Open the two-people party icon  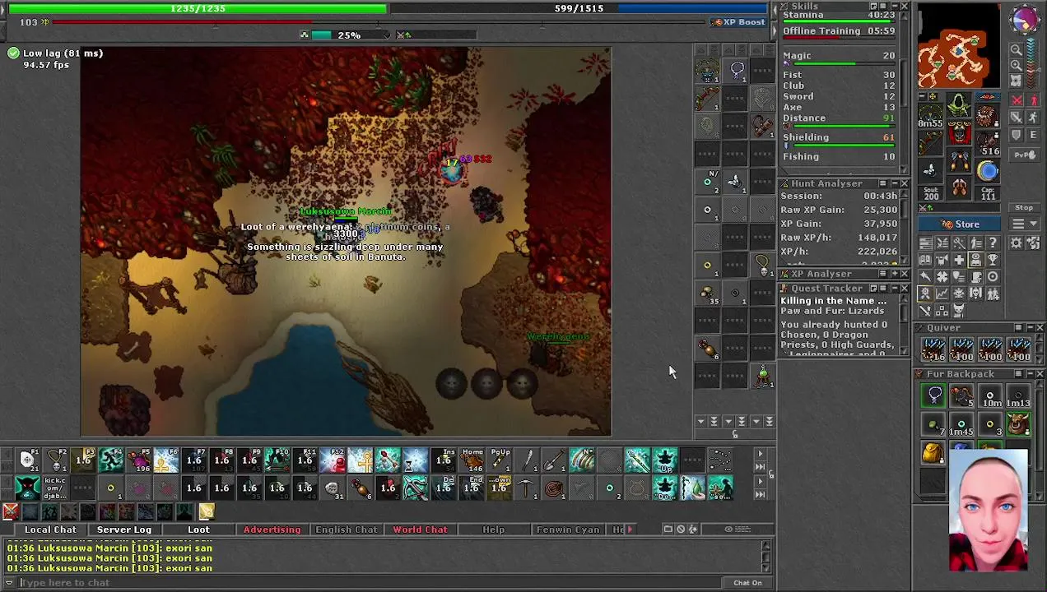click(x=993, y=294)
